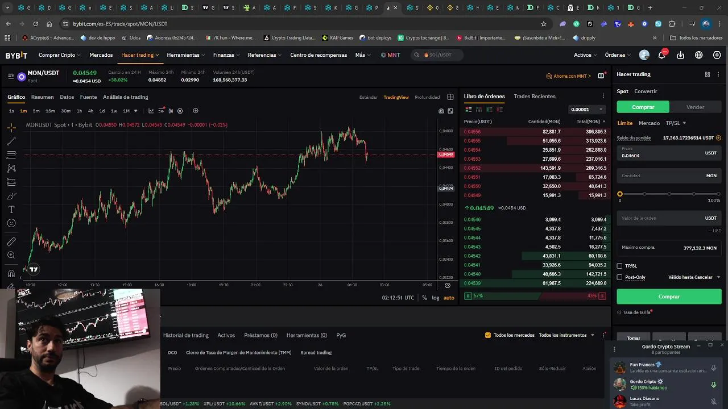
Task: Open the emoji sticker tool
Action: tap(11, 223)
